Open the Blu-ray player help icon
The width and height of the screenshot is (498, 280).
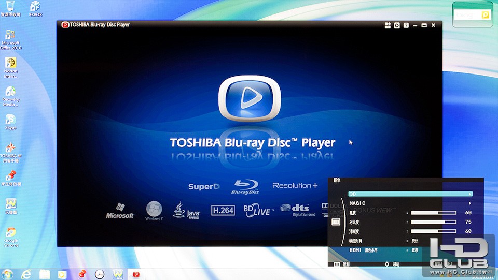point(406,25)
